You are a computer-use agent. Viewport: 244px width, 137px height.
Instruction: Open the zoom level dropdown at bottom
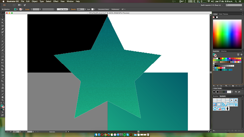(x=21, y=132)
